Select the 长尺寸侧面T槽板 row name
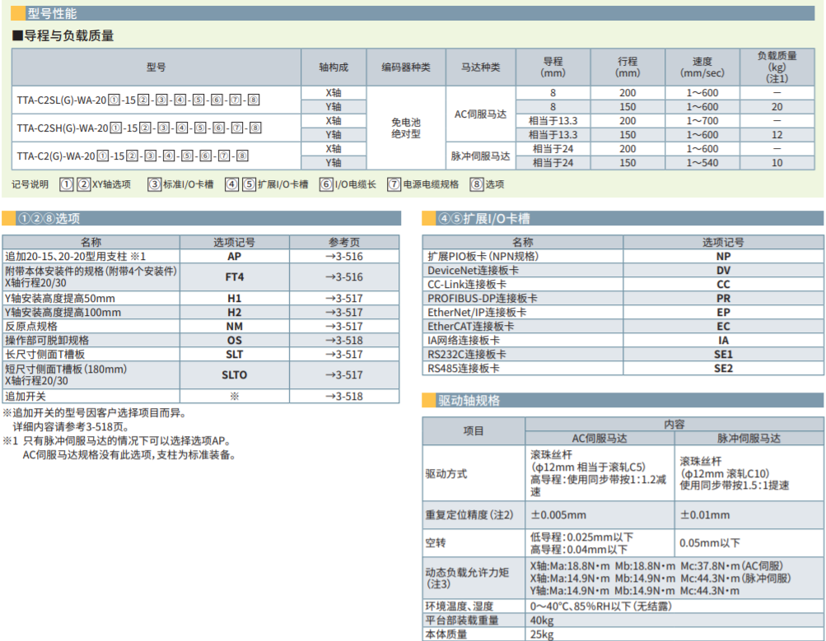 [x=44, y=354]
